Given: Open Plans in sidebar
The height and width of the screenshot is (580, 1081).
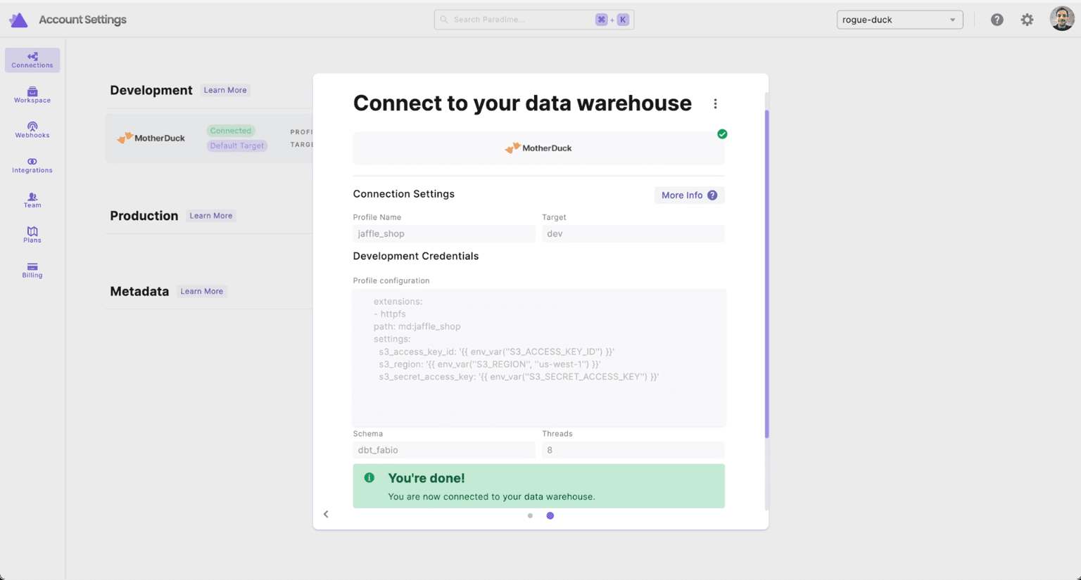Looking at the screenshot, I should [x=32, y=235].
